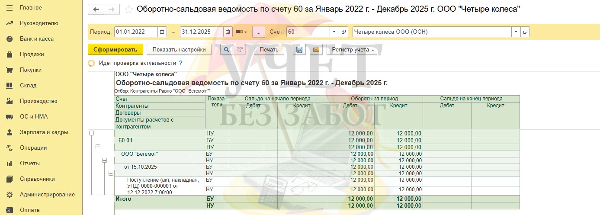Go forward with the right arrow button
Screen dimensions: 600x215
[112, 9]
